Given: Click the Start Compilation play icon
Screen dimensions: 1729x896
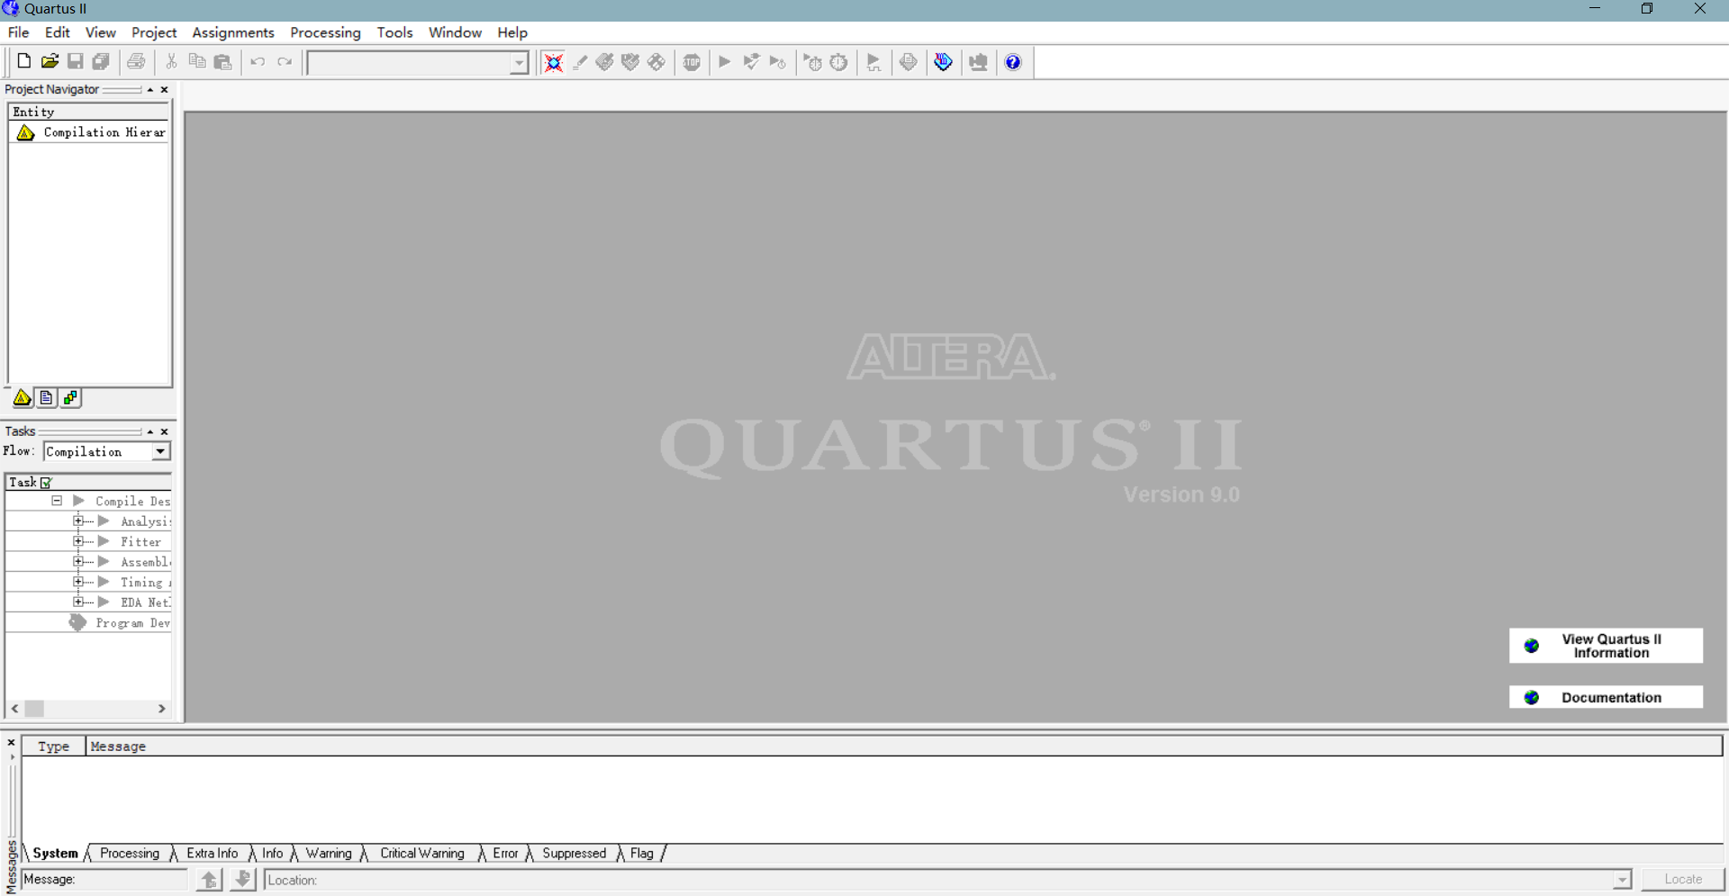Looking at the screenshot, I should pyautogui.click(x=725, y=62).
